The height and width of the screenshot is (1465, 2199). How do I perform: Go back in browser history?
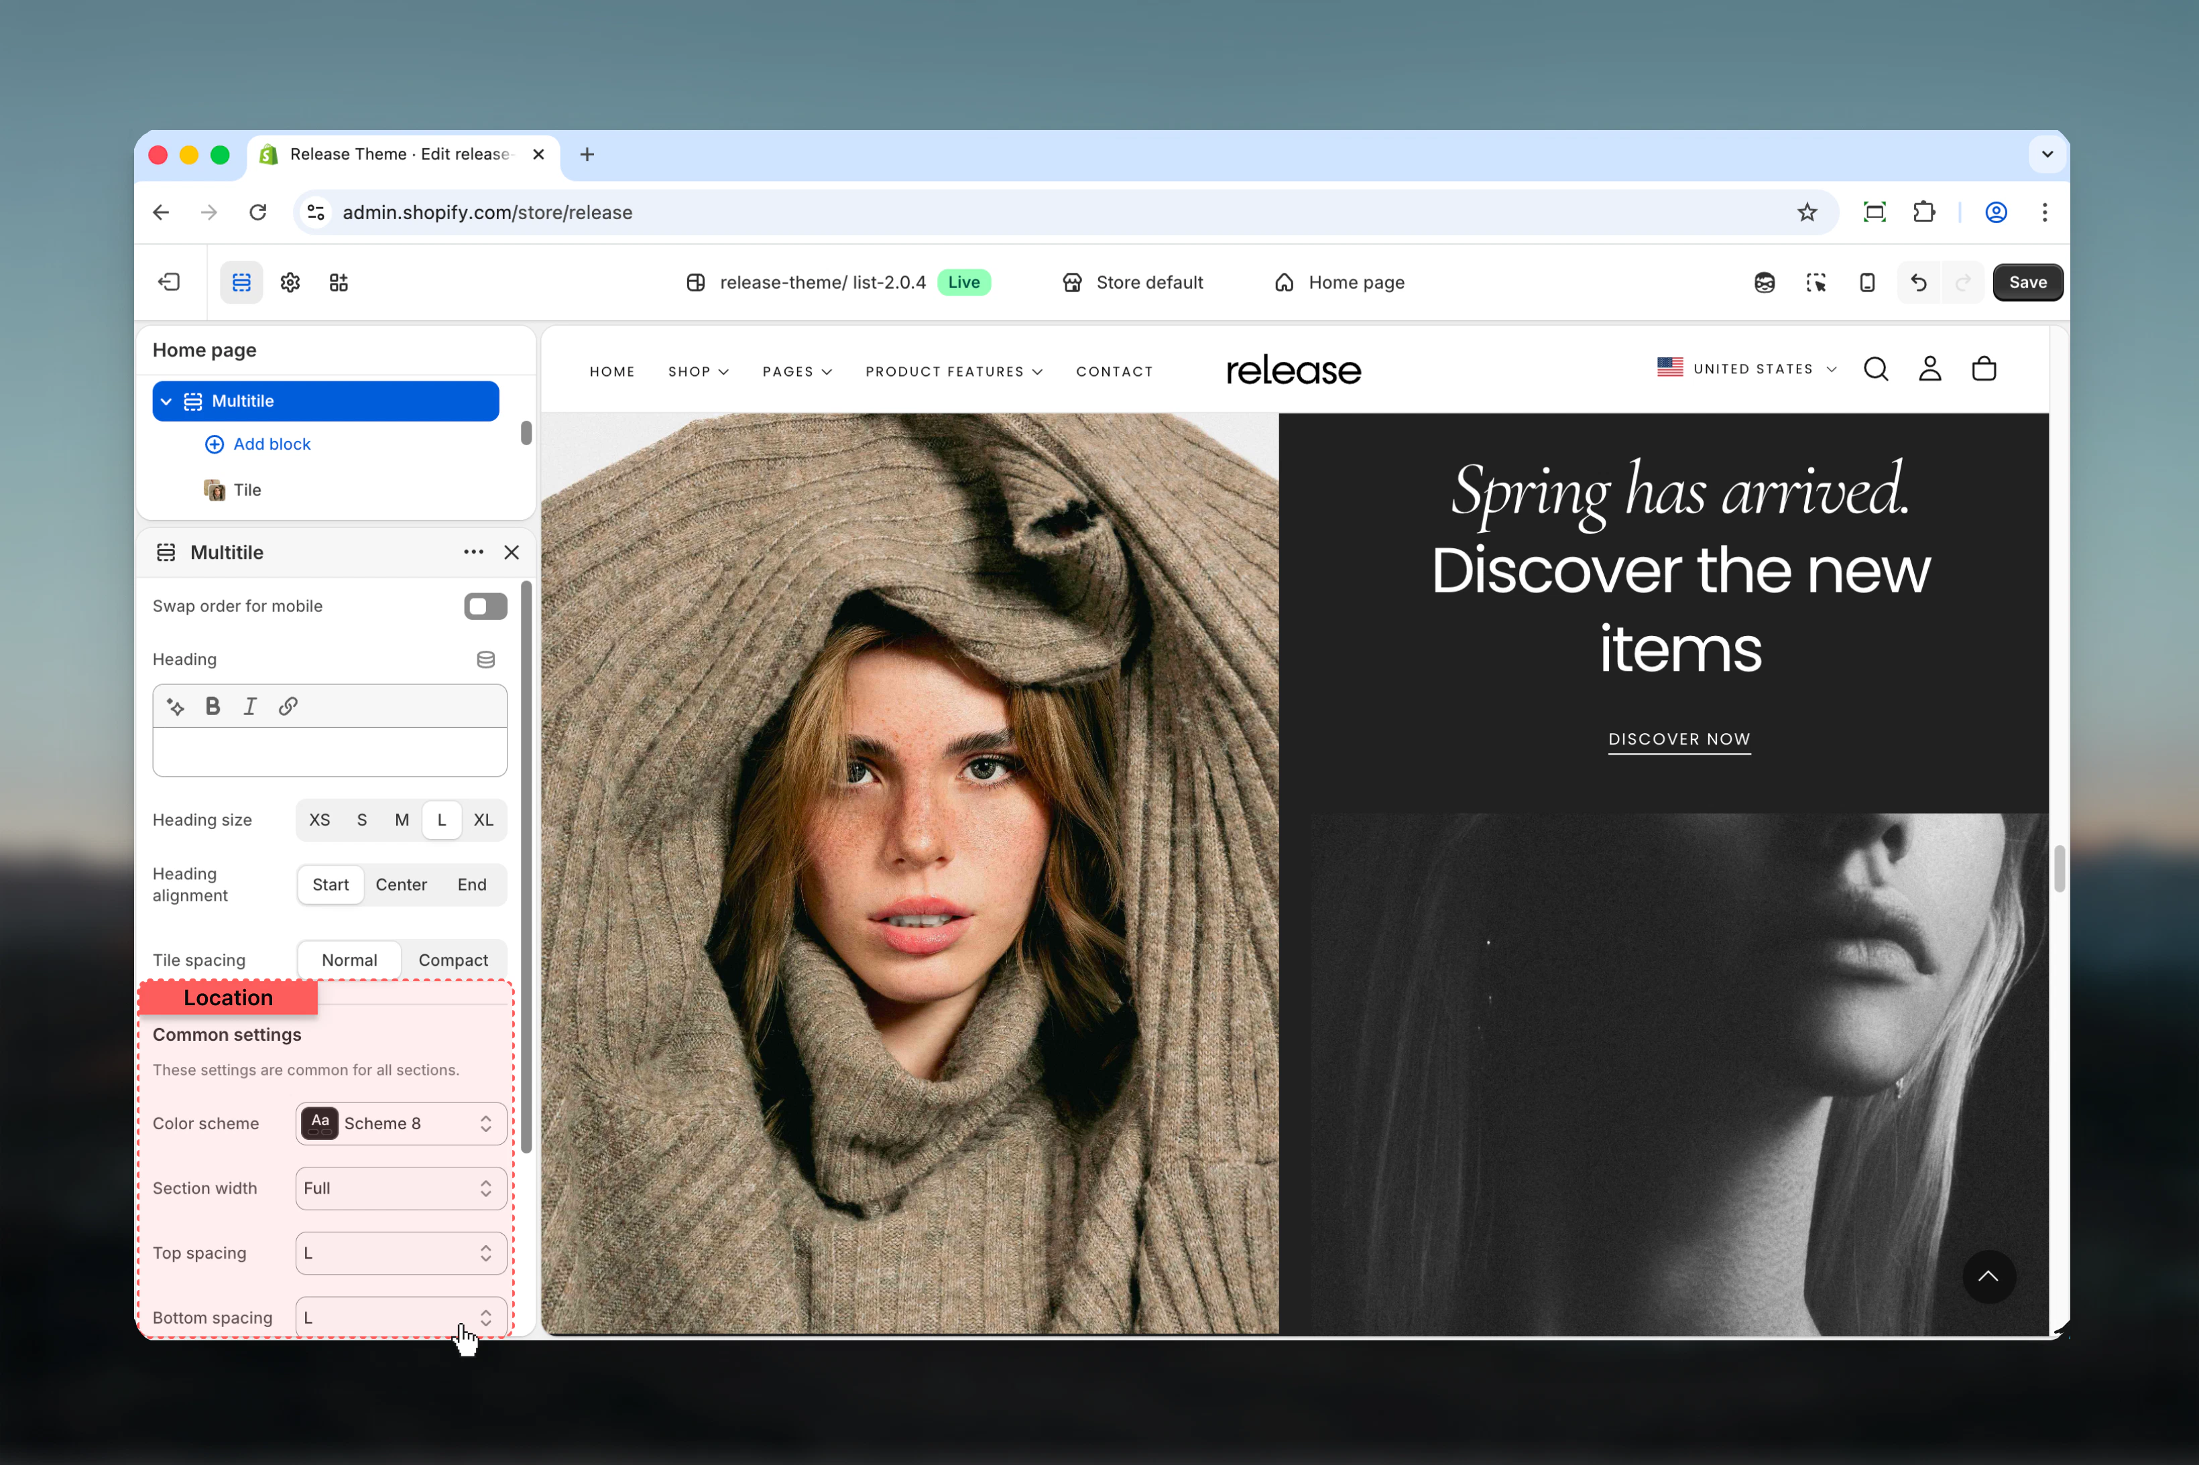coord(161,212)
